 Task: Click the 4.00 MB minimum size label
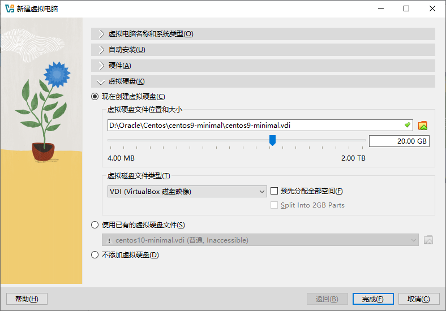[x=121, y=158]
